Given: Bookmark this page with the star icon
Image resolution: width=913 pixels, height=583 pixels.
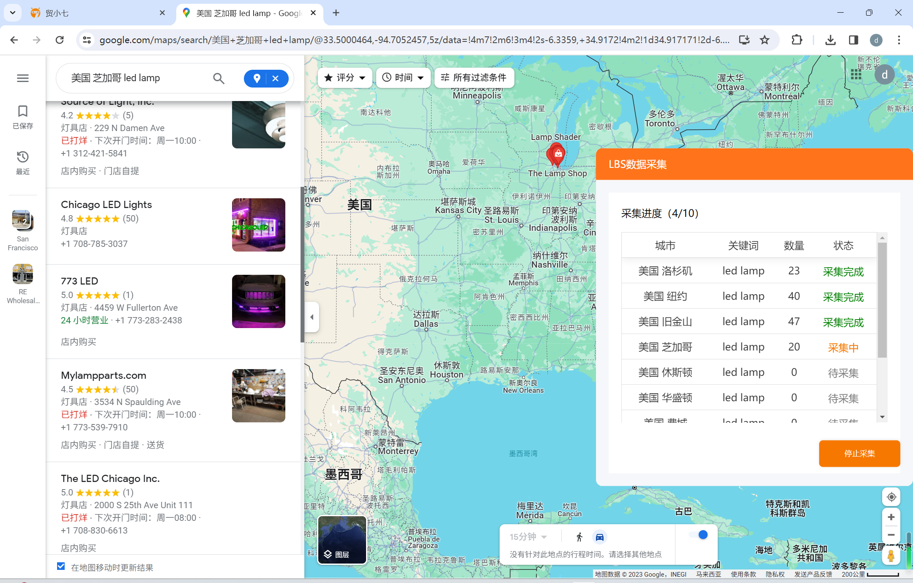Looking at the screenshot, I should [764, 40].
